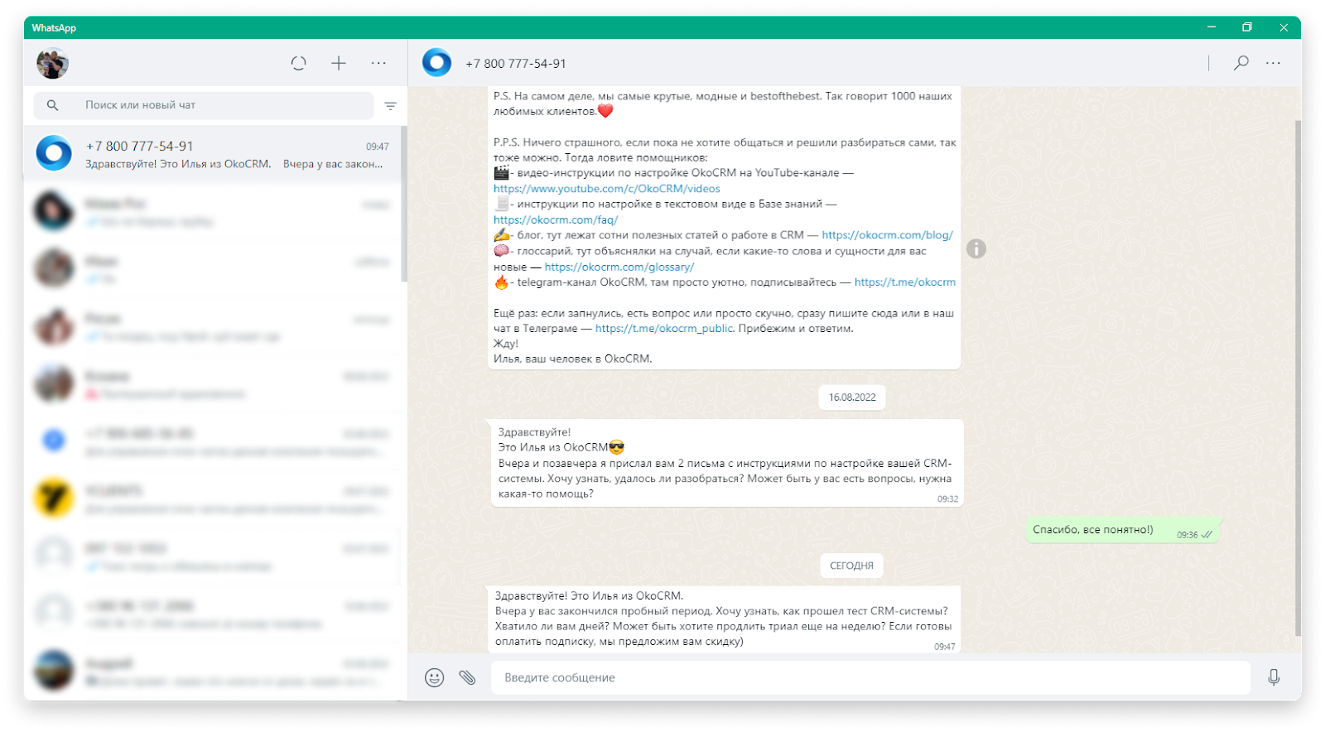1325x732 pixels.
Task: Open the emoji picker
Action: [434, 677]
